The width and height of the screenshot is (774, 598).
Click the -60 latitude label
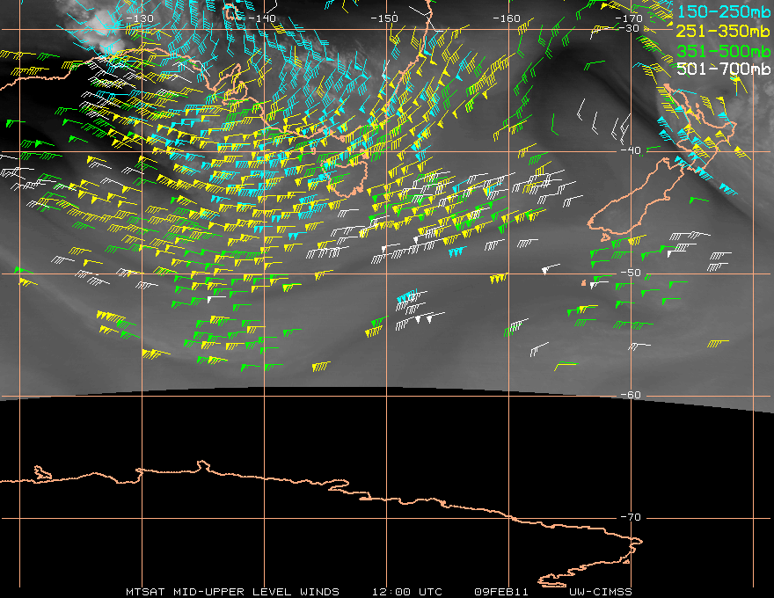(x=631, y=395)
